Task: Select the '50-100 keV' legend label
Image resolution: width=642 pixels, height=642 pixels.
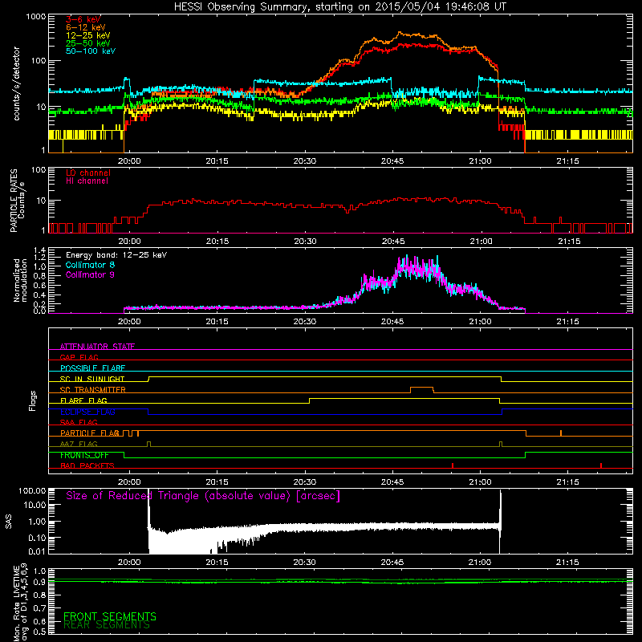Action: click(x=91, y=51)
